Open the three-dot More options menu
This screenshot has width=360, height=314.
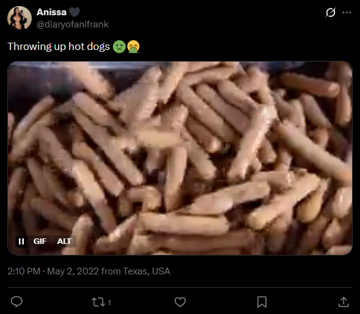(x=347, y=12)
